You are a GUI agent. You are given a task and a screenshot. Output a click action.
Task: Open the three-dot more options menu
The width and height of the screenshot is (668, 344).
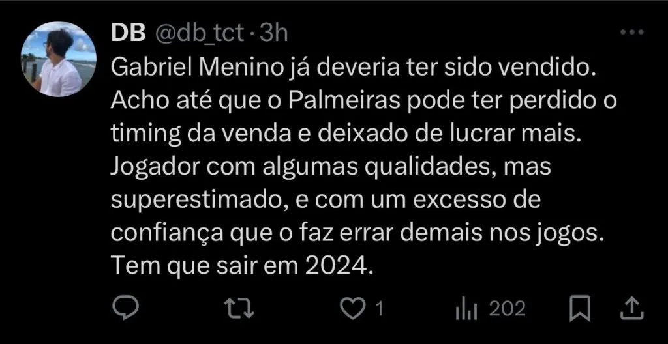tap(632, 33)
